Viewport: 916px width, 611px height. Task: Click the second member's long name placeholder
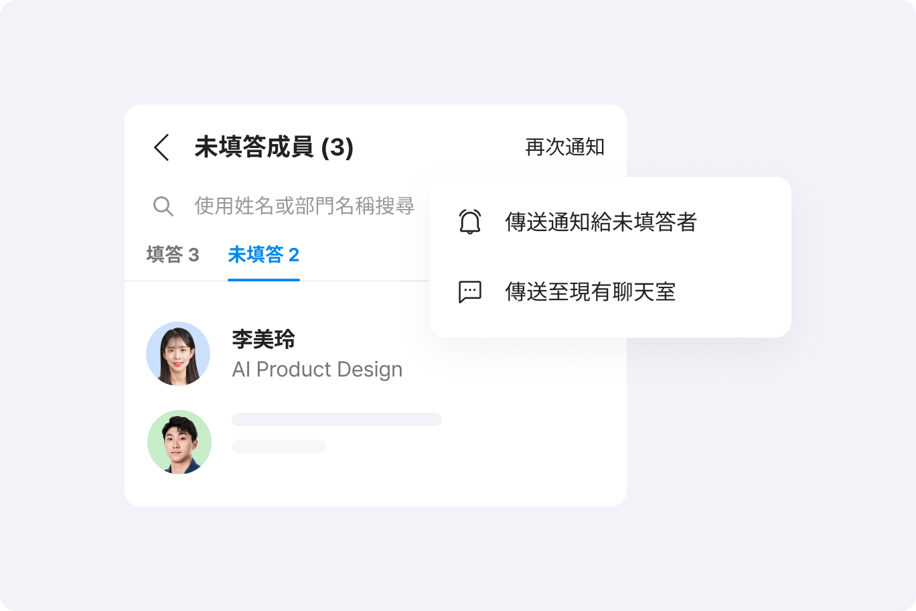(x=336, y=419)
